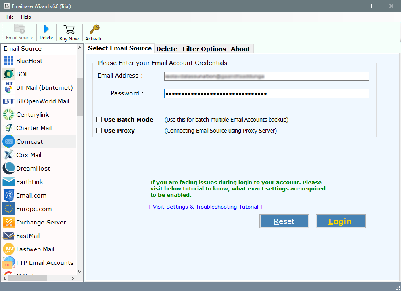Click the Password input field
Viewport: 401px width, 291px height.
267,94
